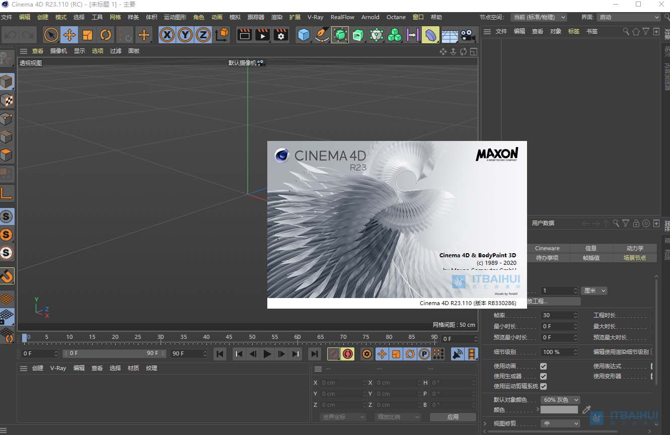Viewport: 670px width, 435px height.
Task: Open the 节点空间 dropdown
Action: coord(539,17)
